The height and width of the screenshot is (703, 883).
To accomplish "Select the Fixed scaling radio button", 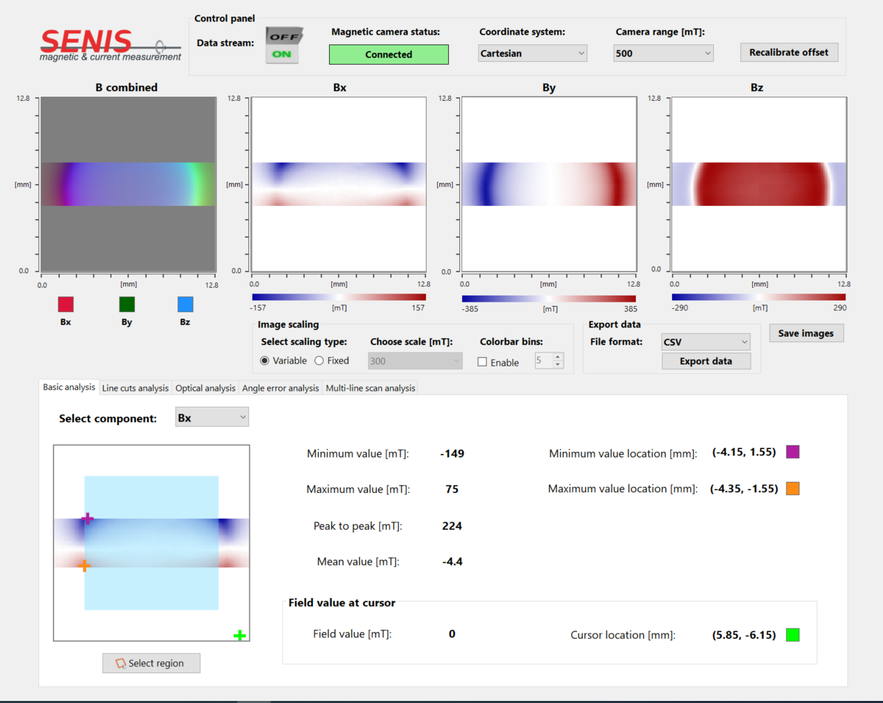I will [319, 361].
